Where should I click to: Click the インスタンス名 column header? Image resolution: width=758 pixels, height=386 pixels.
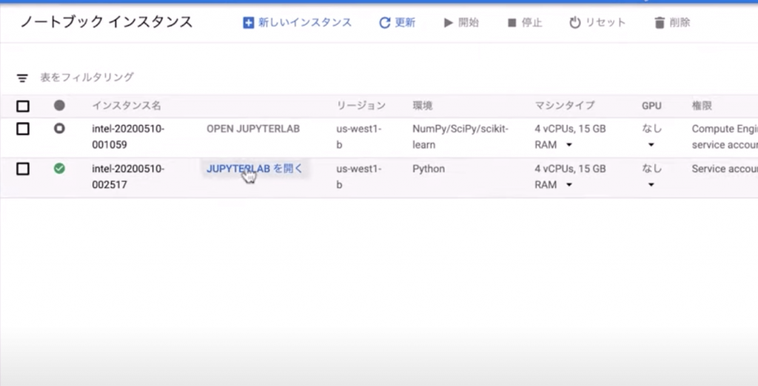[x=127, y=106]
